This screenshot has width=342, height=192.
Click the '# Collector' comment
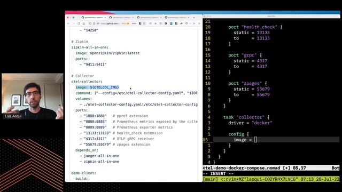[83, 76]
